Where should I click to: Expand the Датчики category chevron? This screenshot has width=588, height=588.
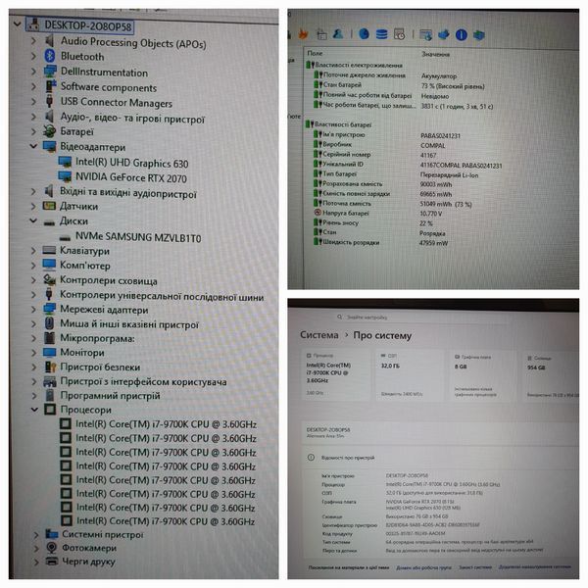[33, 206]
